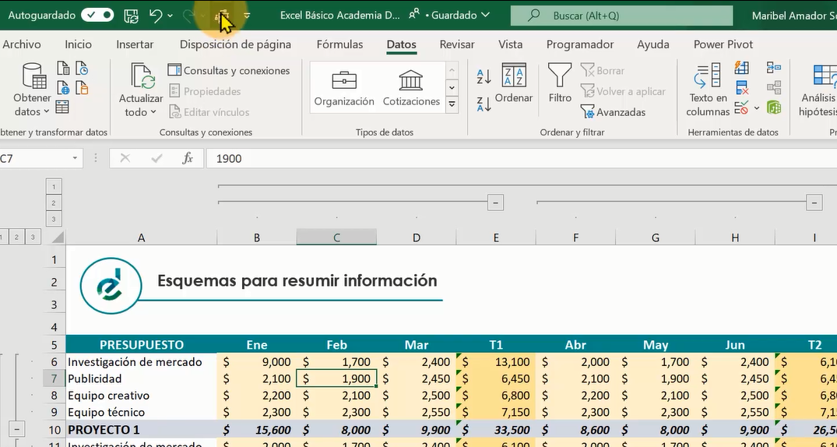Toggle the Filtro funnel button
Screen dimensions: 837x447
[x=560, y=83]
